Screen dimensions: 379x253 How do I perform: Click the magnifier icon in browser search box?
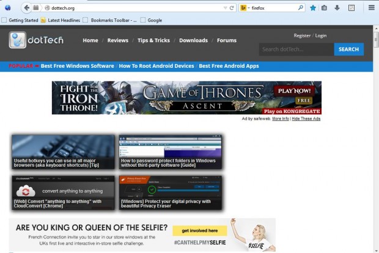click(301, 8)
